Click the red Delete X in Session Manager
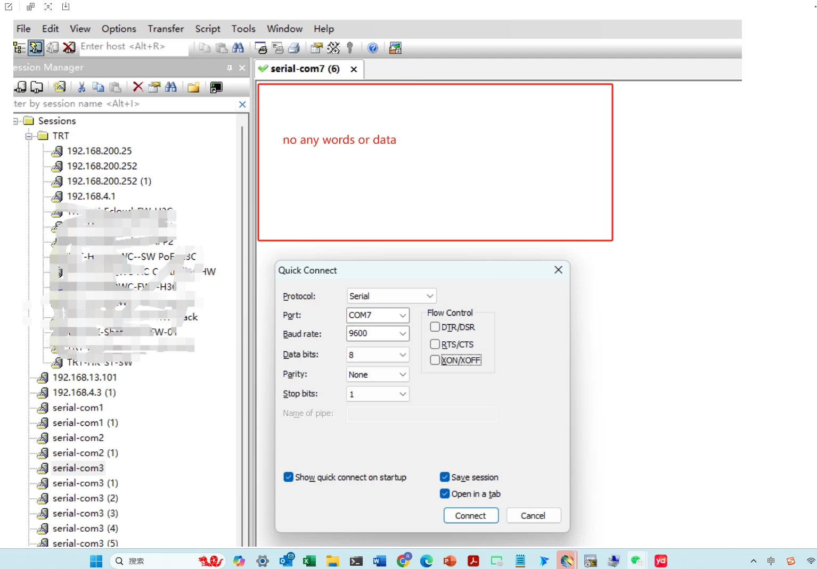This screenshot has width=817, height=569. click(137, 87)
